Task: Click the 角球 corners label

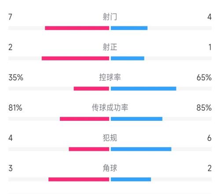Action: [x=110, y=168]
